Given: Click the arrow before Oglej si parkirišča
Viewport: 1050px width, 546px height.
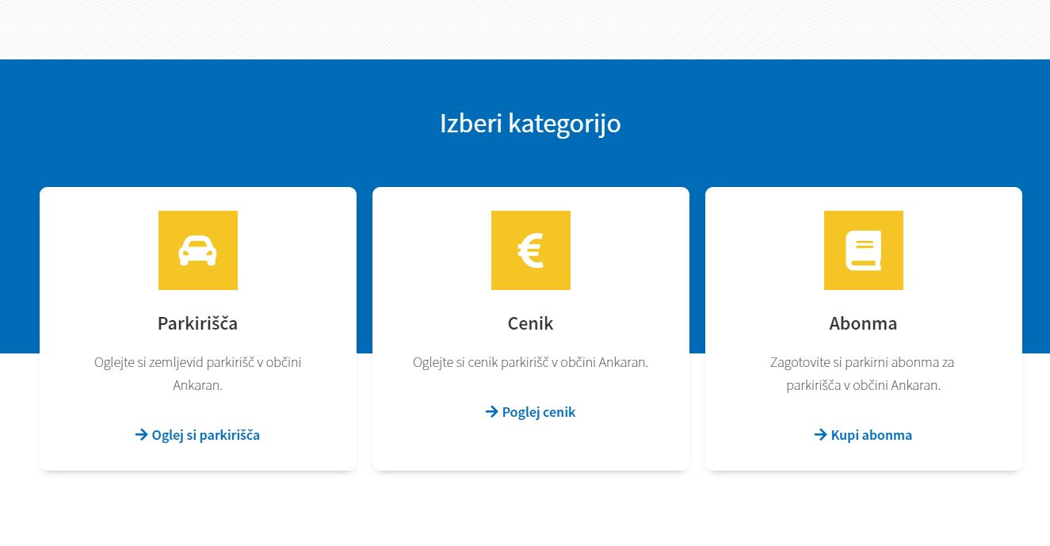Looking at the screenshot, I should coord(142,434).
